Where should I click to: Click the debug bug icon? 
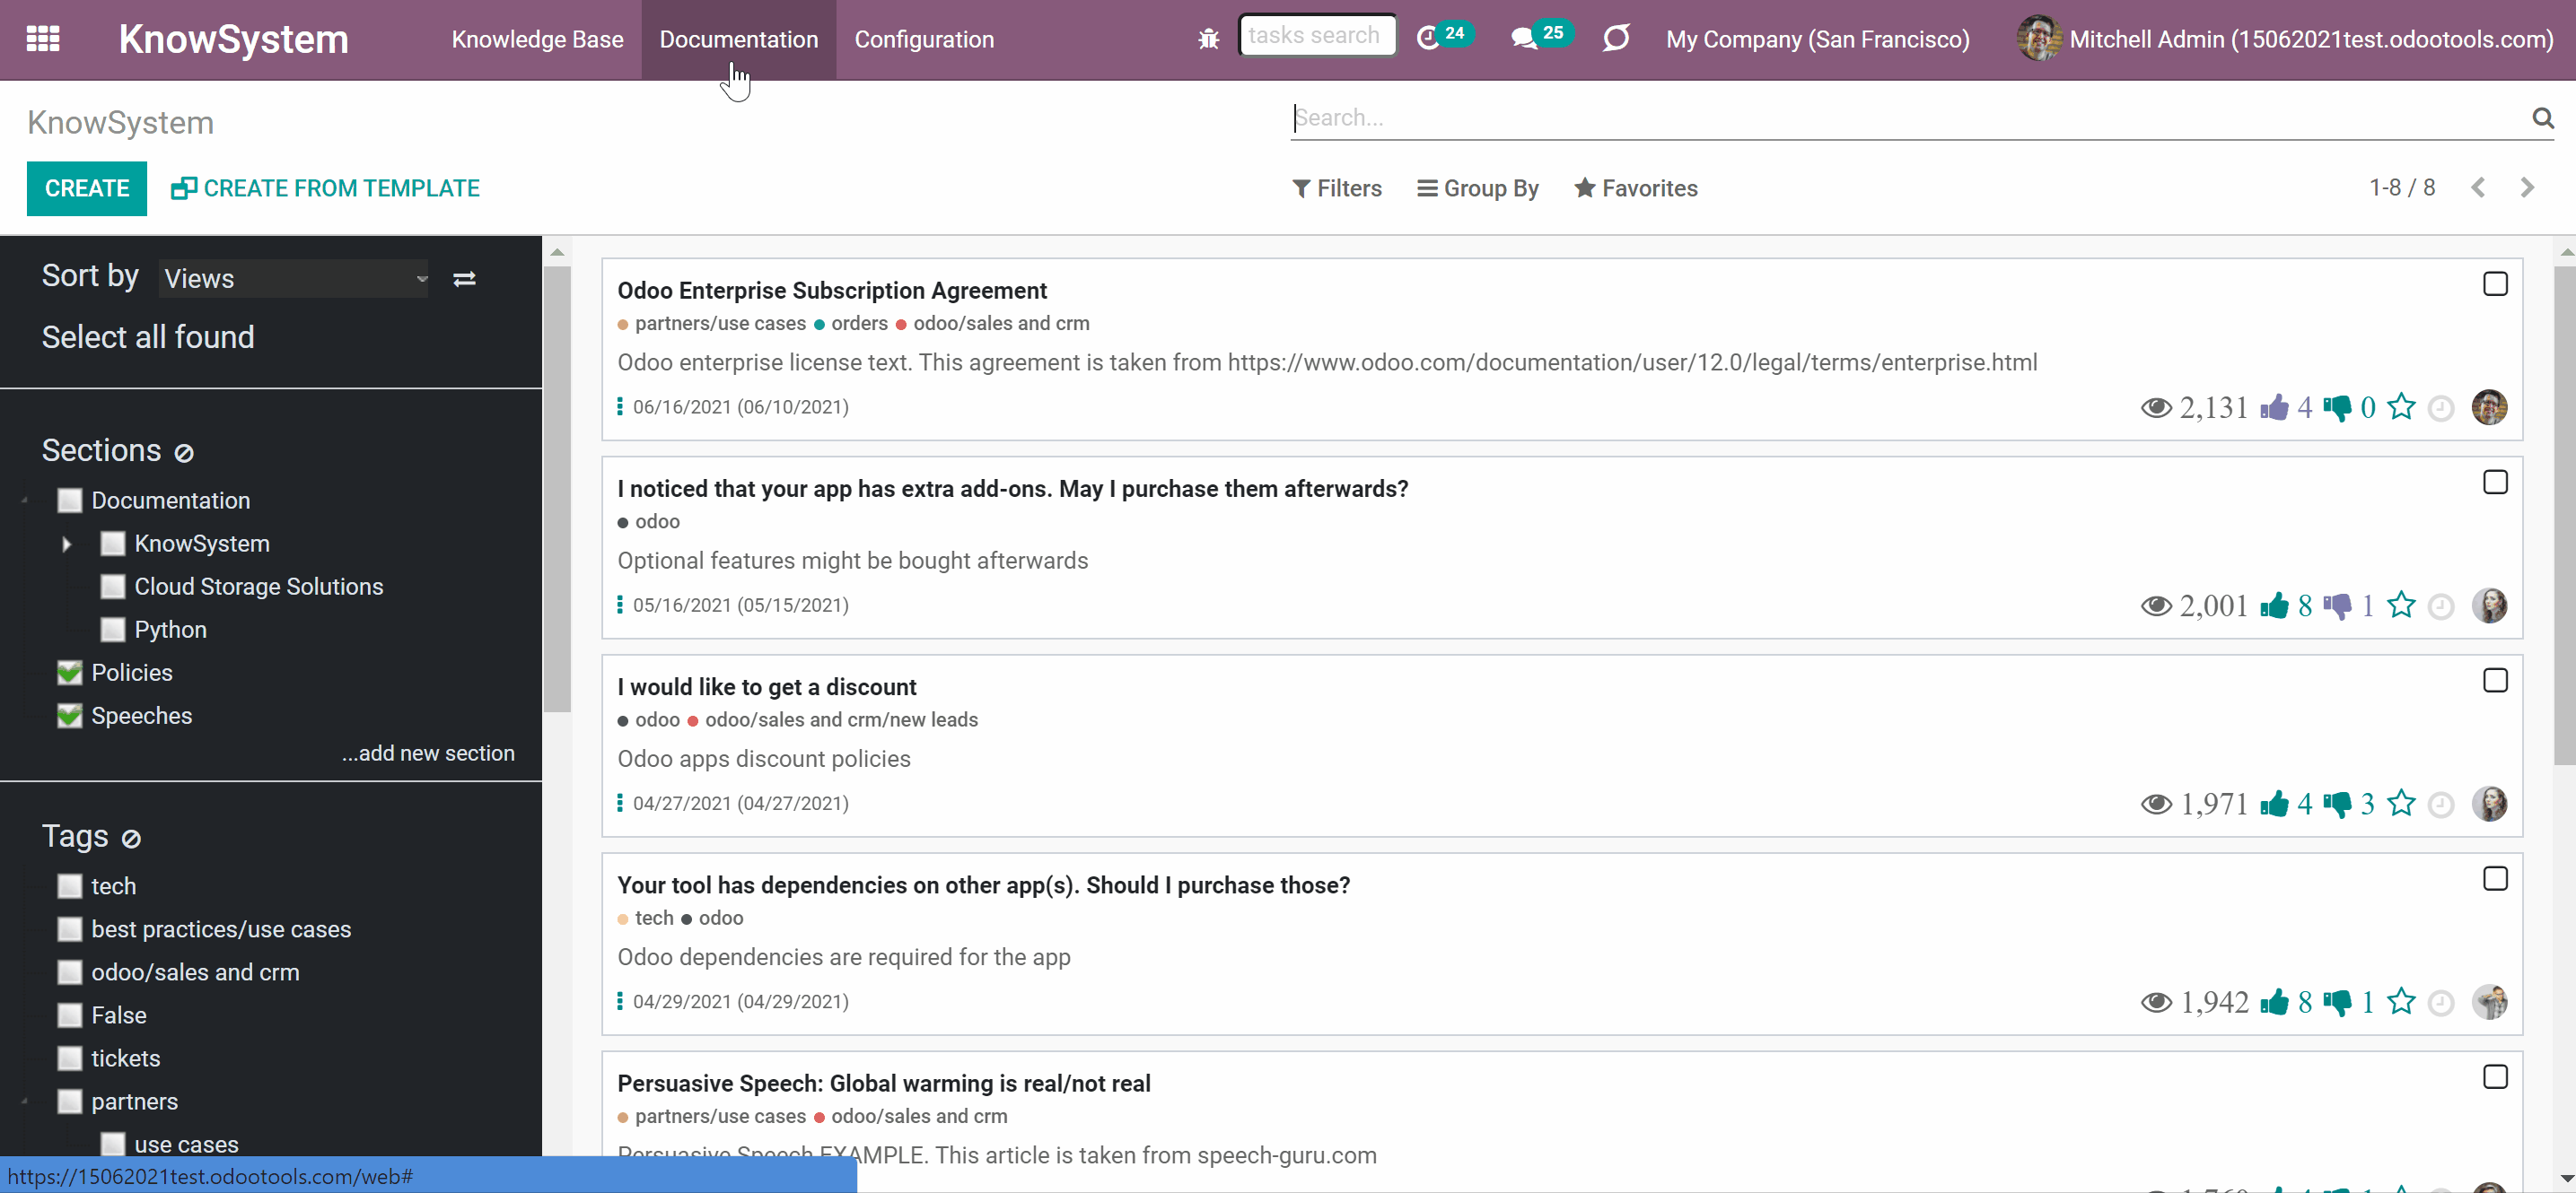(1208, 39)
